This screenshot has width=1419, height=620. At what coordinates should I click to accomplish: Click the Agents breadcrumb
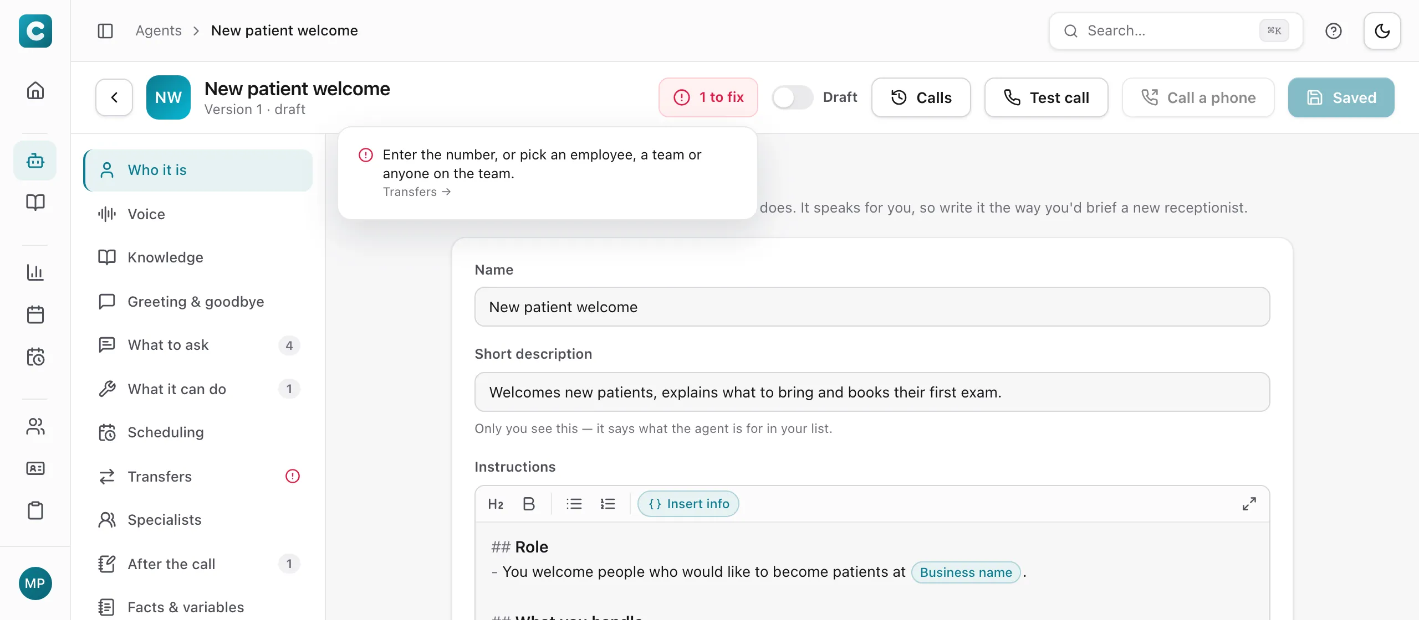point(159,31)
